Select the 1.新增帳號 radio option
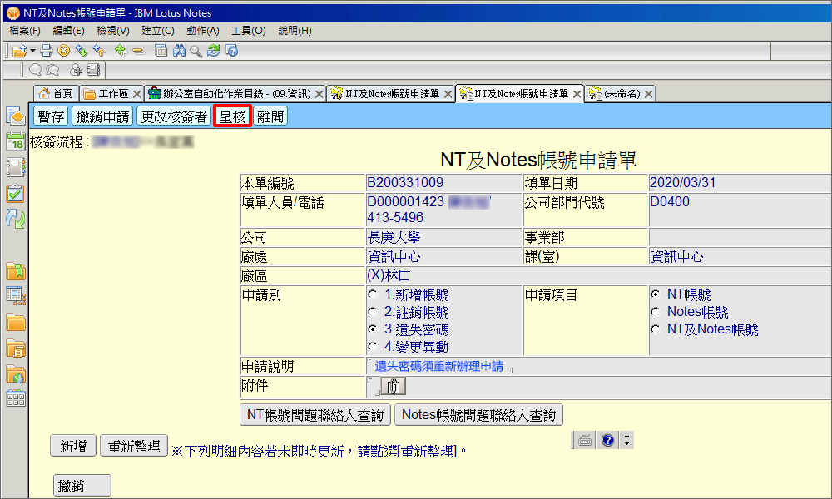 click(373, 294)
